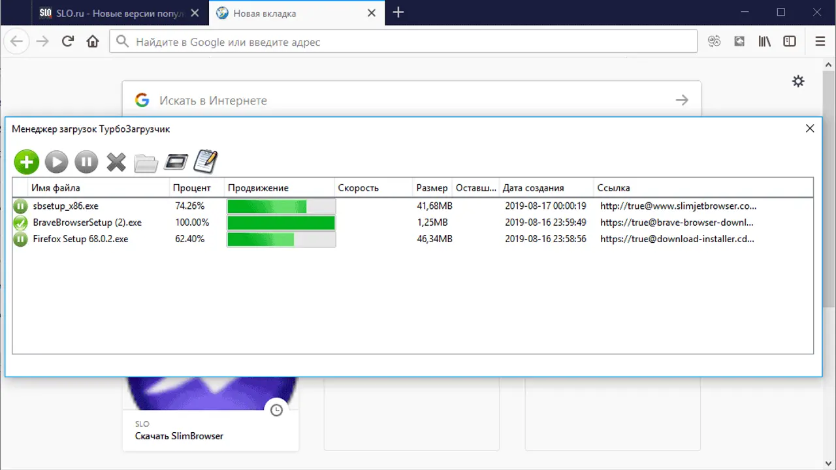Delete download using the X icon
The width and height of the screenshot is (836, 470).
point(116,162)
